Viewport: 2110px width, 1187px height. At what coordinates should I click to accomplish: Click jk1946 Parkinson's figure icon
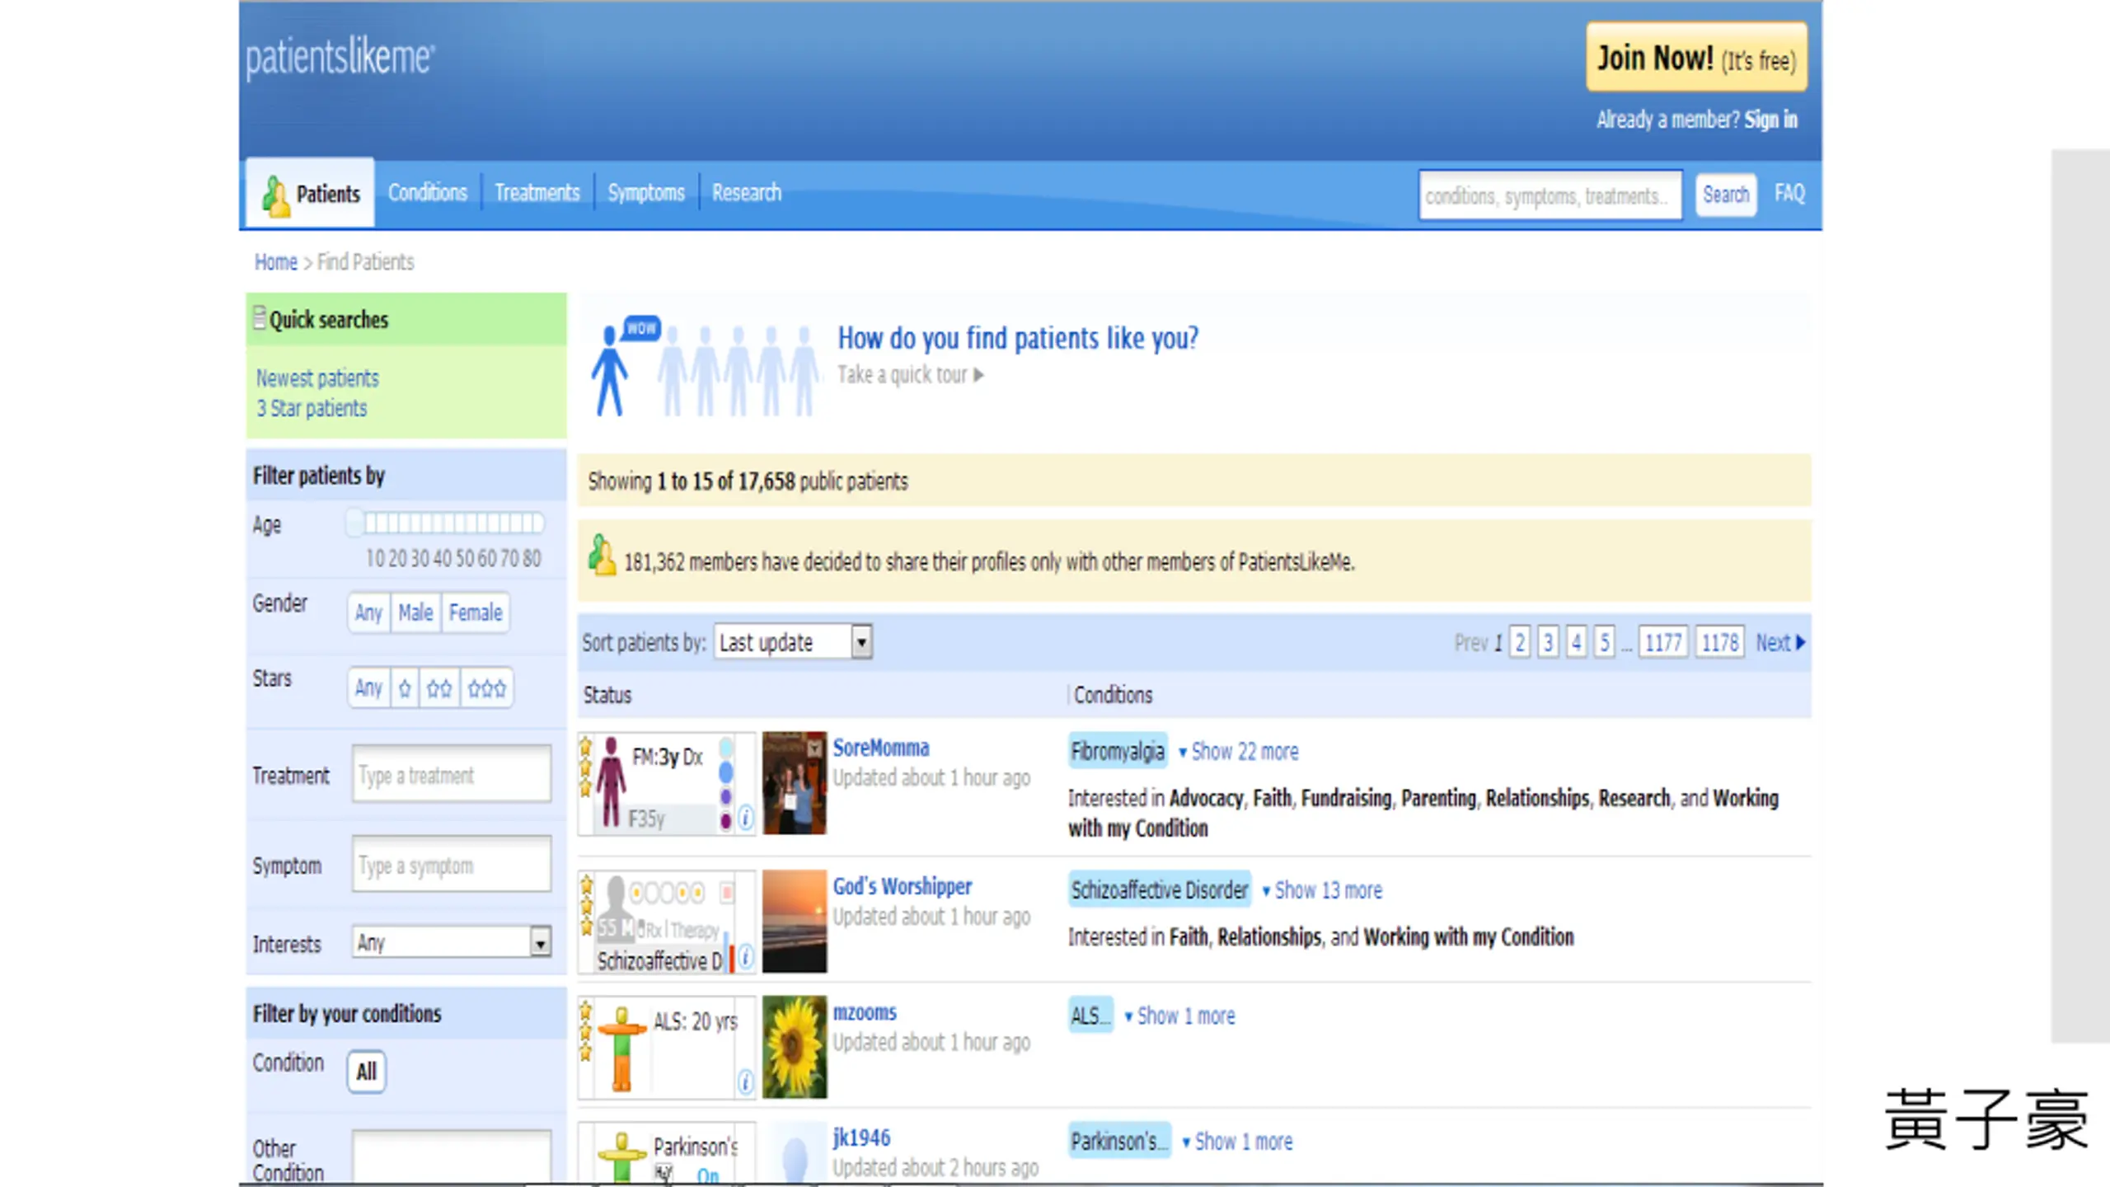point(622,1157)
